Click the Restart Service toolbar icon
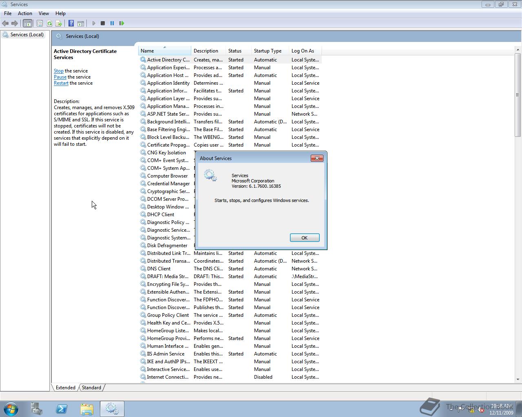Image resolution: width=522 pixels, height=417 pixels. (122, 23)
